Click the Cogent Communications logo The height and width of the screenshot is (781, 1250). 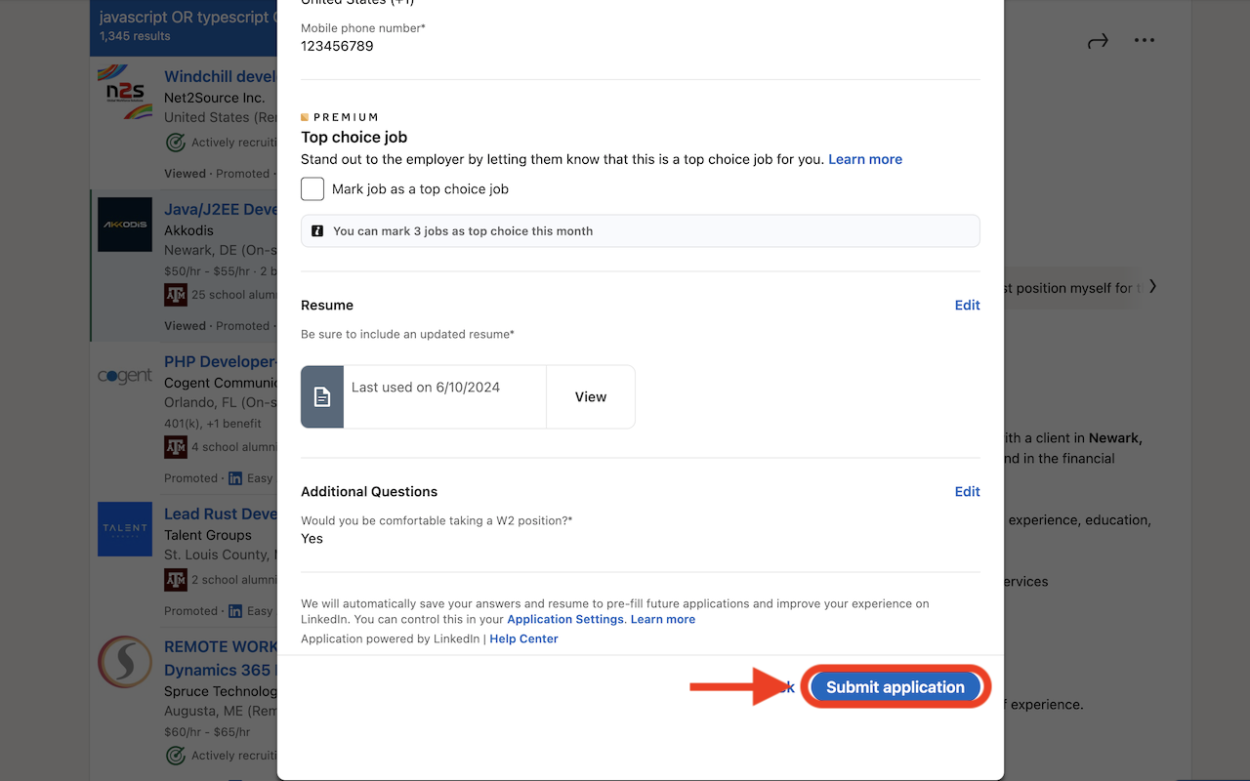(x=124, y=374)
